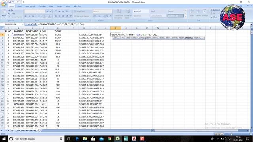This screenshot has width=253, height=142.
Task: Open the Clipboard group dialog launcher
Action: click(x=22, y=21)
